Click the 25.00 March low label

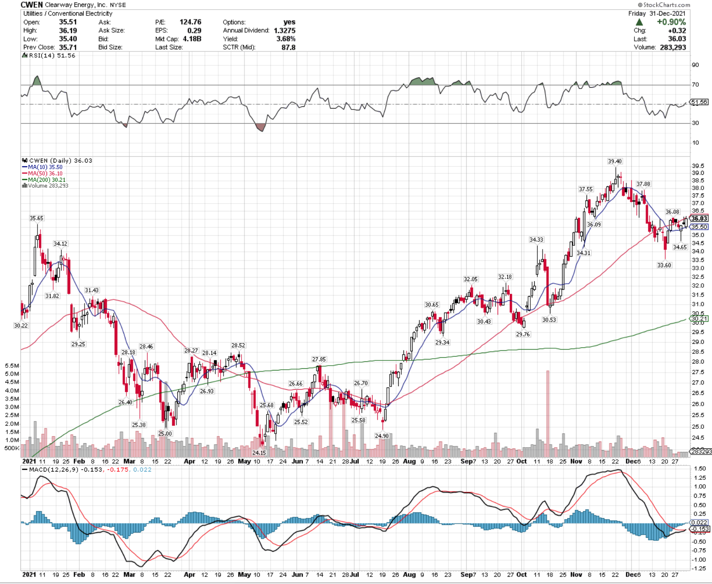[165, 434]
